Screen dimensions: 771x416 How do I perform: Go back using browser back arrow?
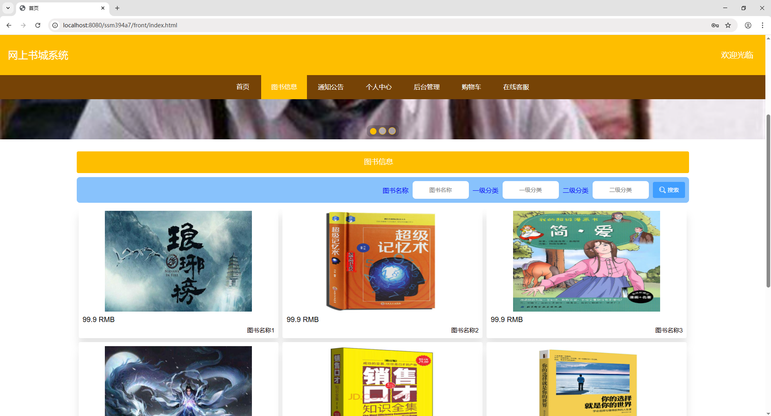coord(9,25)
